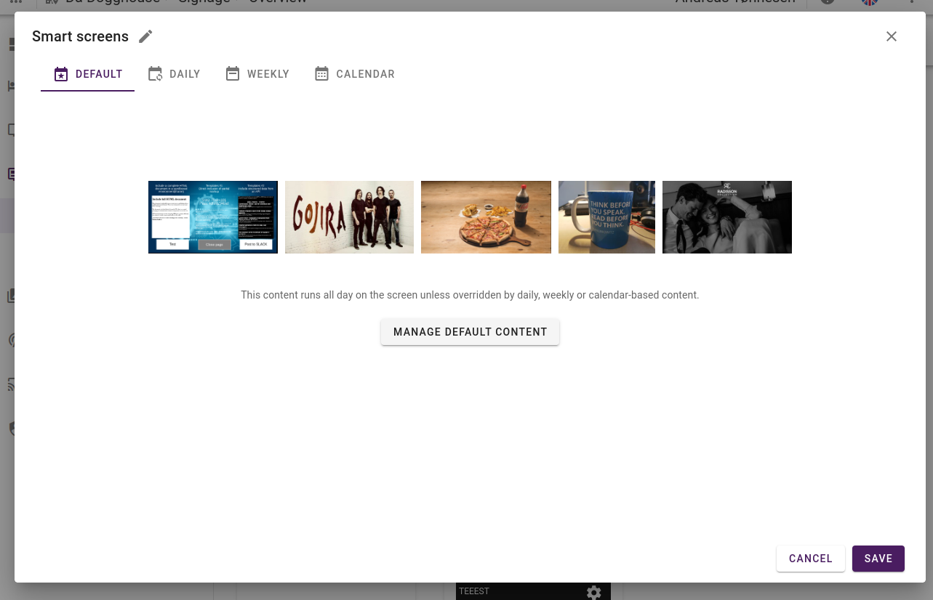Close the dialog with the X
Image resolution: width=933 pixels, height=600 pixels.
[891, 36]
